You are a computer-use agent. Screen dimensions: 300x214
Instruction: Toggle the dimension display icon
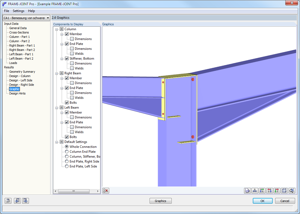pos(255,191)
